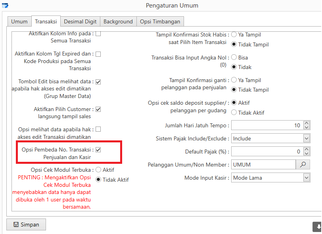Expand the Mode Input Kasir dropdown
Screen dimensions: 322x234
[306, 178]
